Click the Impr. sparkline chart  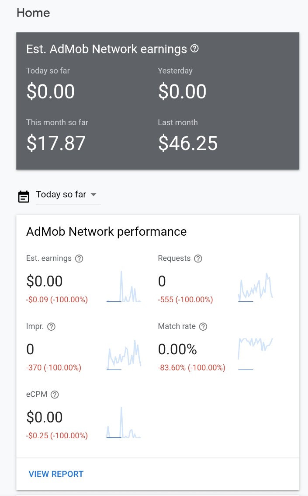point(124,356)
